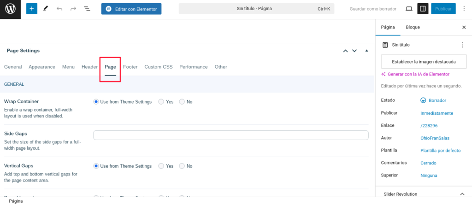Click Generar con la IA de Elementor
This screenshot has width=472, height=205.
pos(415,74)
